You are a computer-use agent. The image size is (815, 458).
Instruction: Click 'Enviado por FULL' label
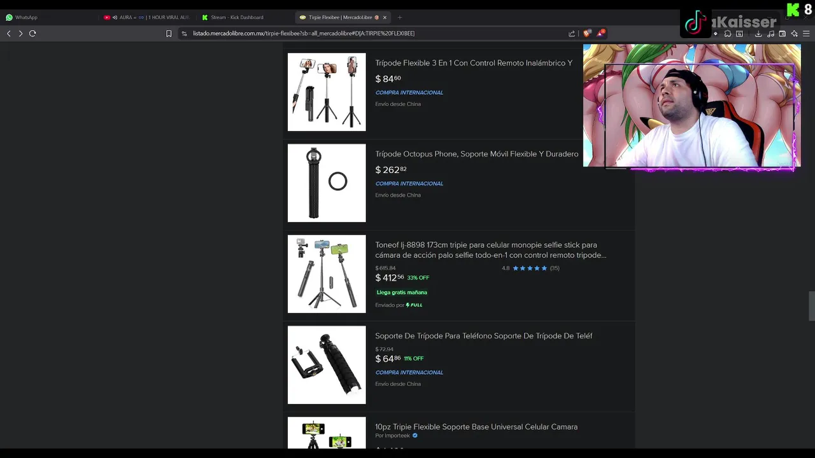pyautogui.click(x=399, y=305)
